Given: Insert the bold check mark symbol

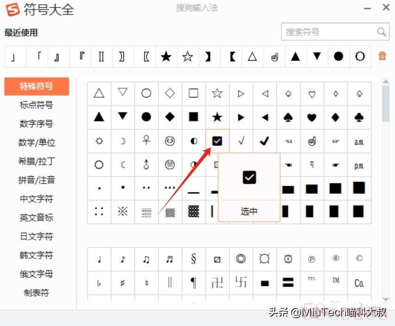Looking at the screenshot, I should (264, 141).
